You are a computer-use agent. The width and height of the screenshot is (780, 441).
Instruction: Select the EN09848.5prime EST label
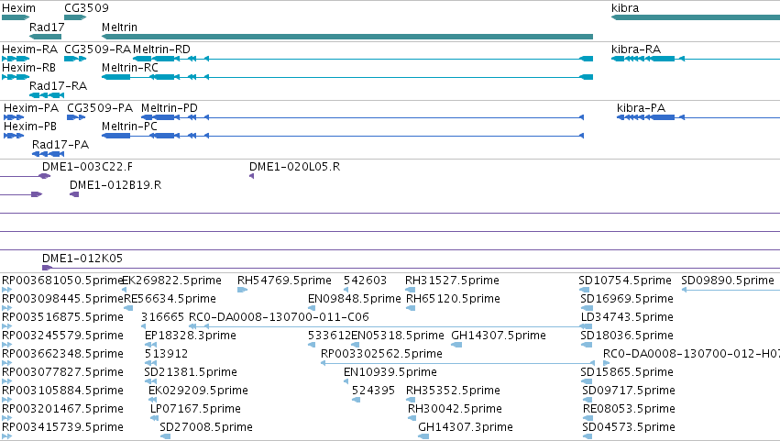pos(354,299)
